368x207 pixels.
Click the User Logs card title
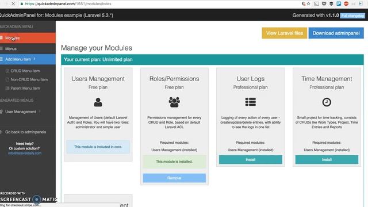(251, 79)
